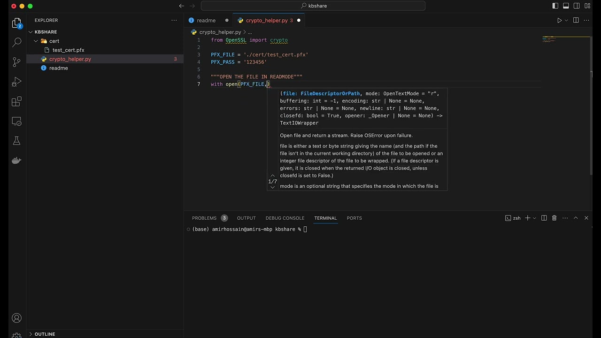Open the Search view in activity bar
This screenshot has width=601, height=338.
point(16,42)
